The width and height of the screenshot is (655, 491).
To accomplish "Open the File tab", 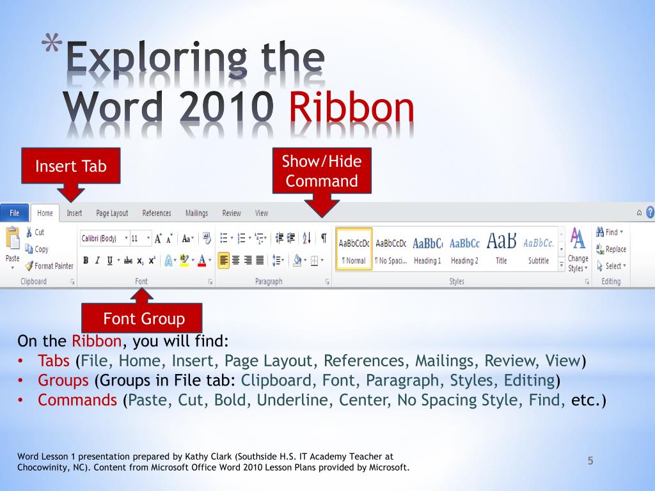I will 15,213.
